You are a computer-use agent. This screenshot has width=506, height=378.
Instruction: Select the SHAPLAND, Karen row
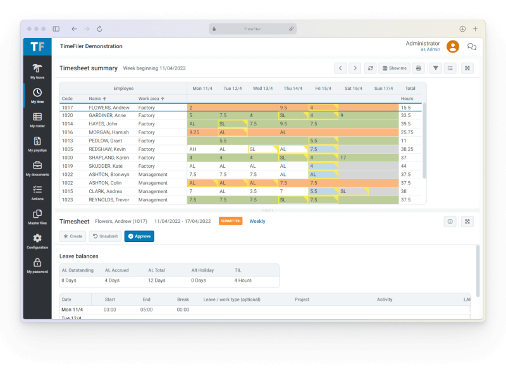click(241, 157)
